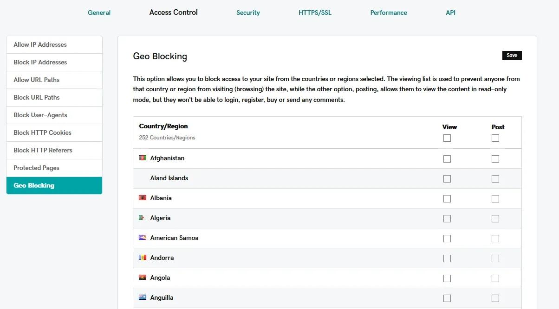Click the American Samoa flag icon

(x=143, y=238)
